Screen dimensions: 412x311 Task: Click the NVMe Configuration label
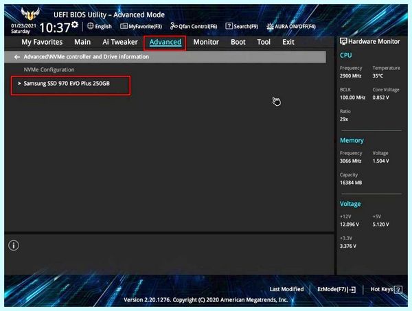coord(49,70)
